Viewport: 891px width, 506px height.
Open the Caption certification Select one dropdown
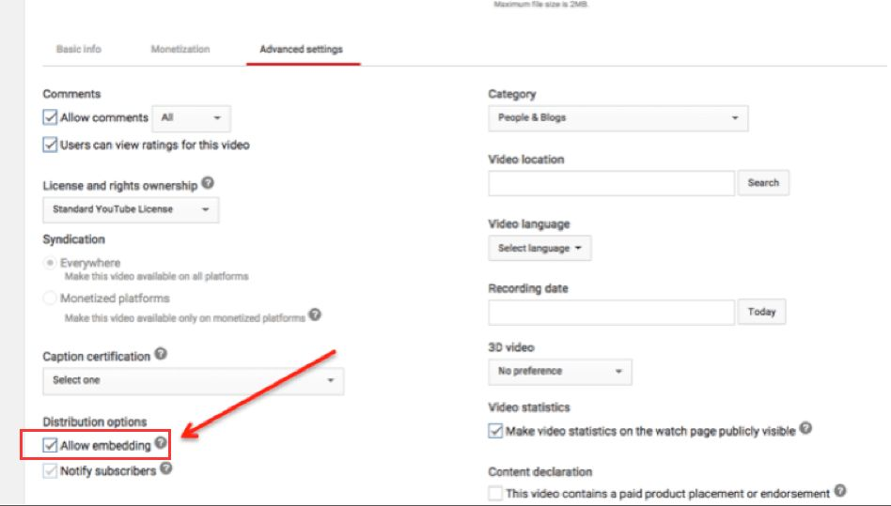click(x=193, y=380)
